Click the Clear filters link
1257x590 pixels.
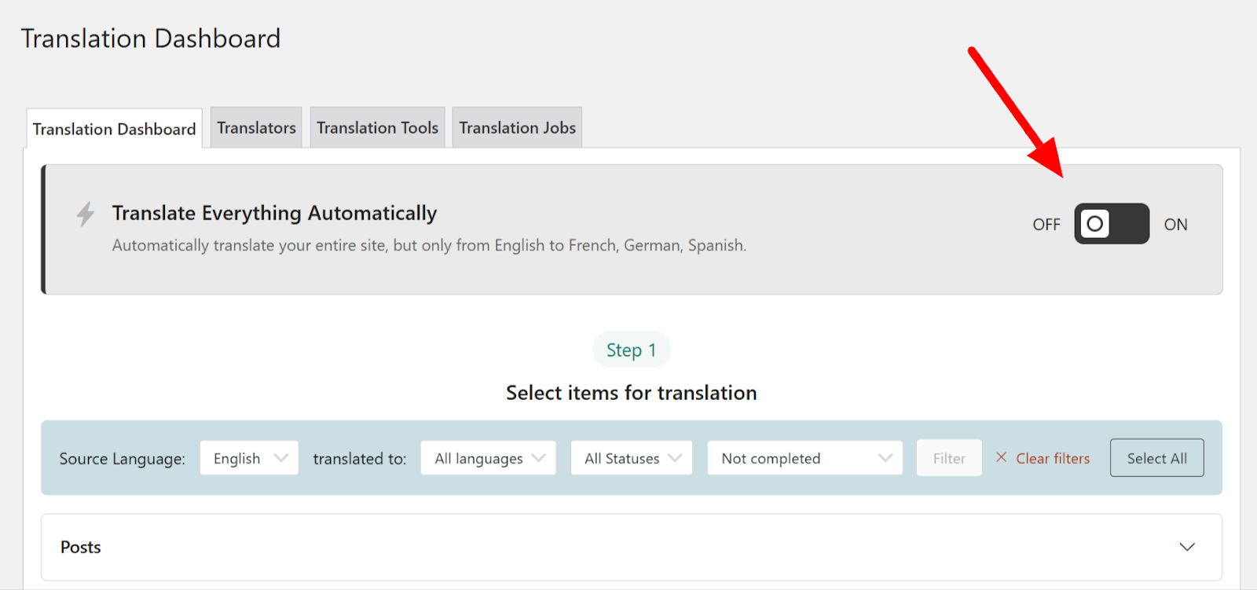[1053, 458]
